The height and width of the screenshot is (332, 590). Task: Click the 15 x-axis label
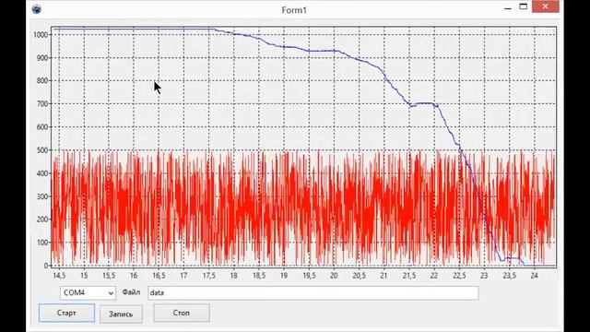pos(84,276)
